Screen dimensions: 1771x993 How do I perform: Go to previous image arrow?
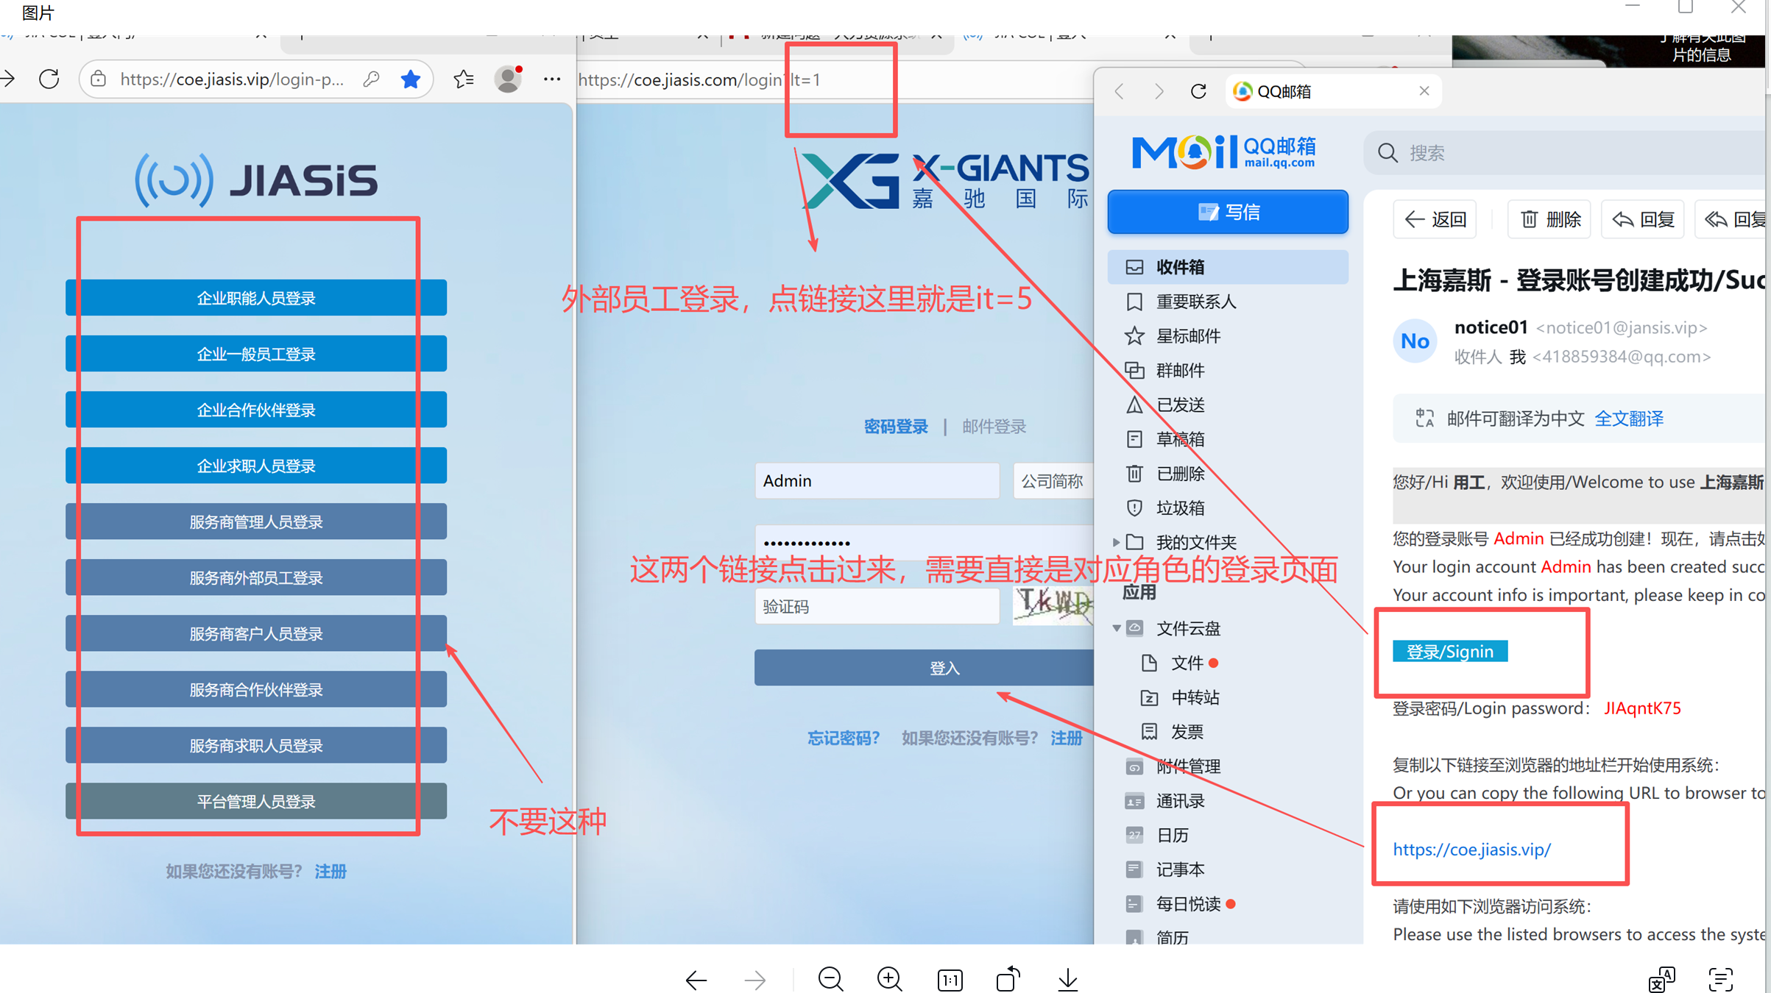pyautogui.click(x=696, y=980)
